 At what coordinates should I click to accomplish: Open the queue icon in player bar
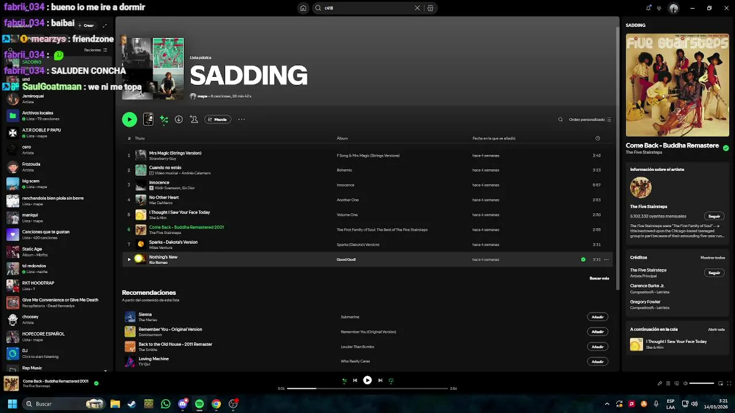[668, 383]
